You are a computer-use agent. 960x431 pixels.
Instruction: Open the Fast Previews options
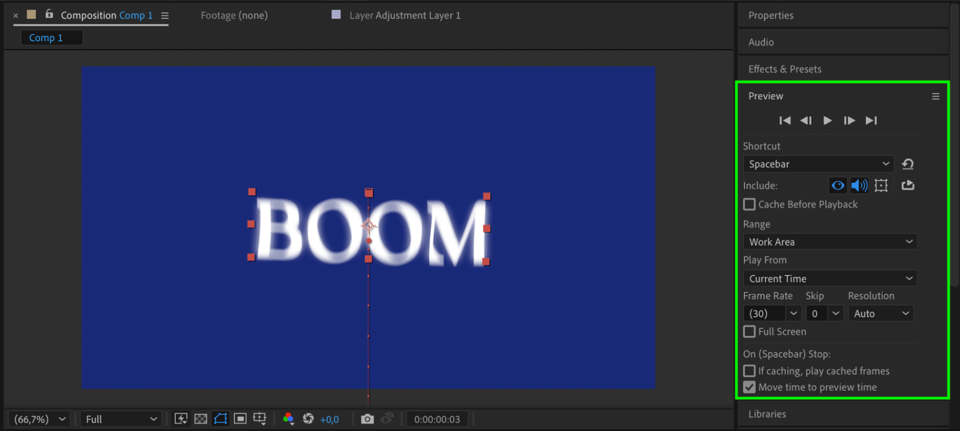tap(181, 419)
